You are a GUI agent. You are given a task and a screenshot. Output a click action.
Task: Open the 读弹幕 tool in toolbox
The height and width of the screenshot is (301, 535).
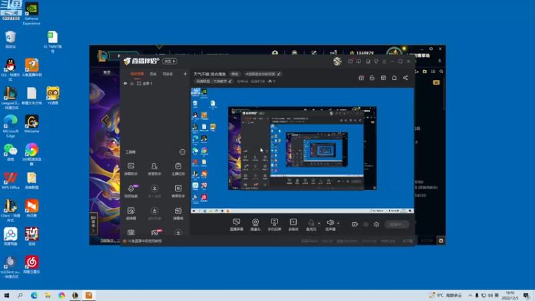130,213
